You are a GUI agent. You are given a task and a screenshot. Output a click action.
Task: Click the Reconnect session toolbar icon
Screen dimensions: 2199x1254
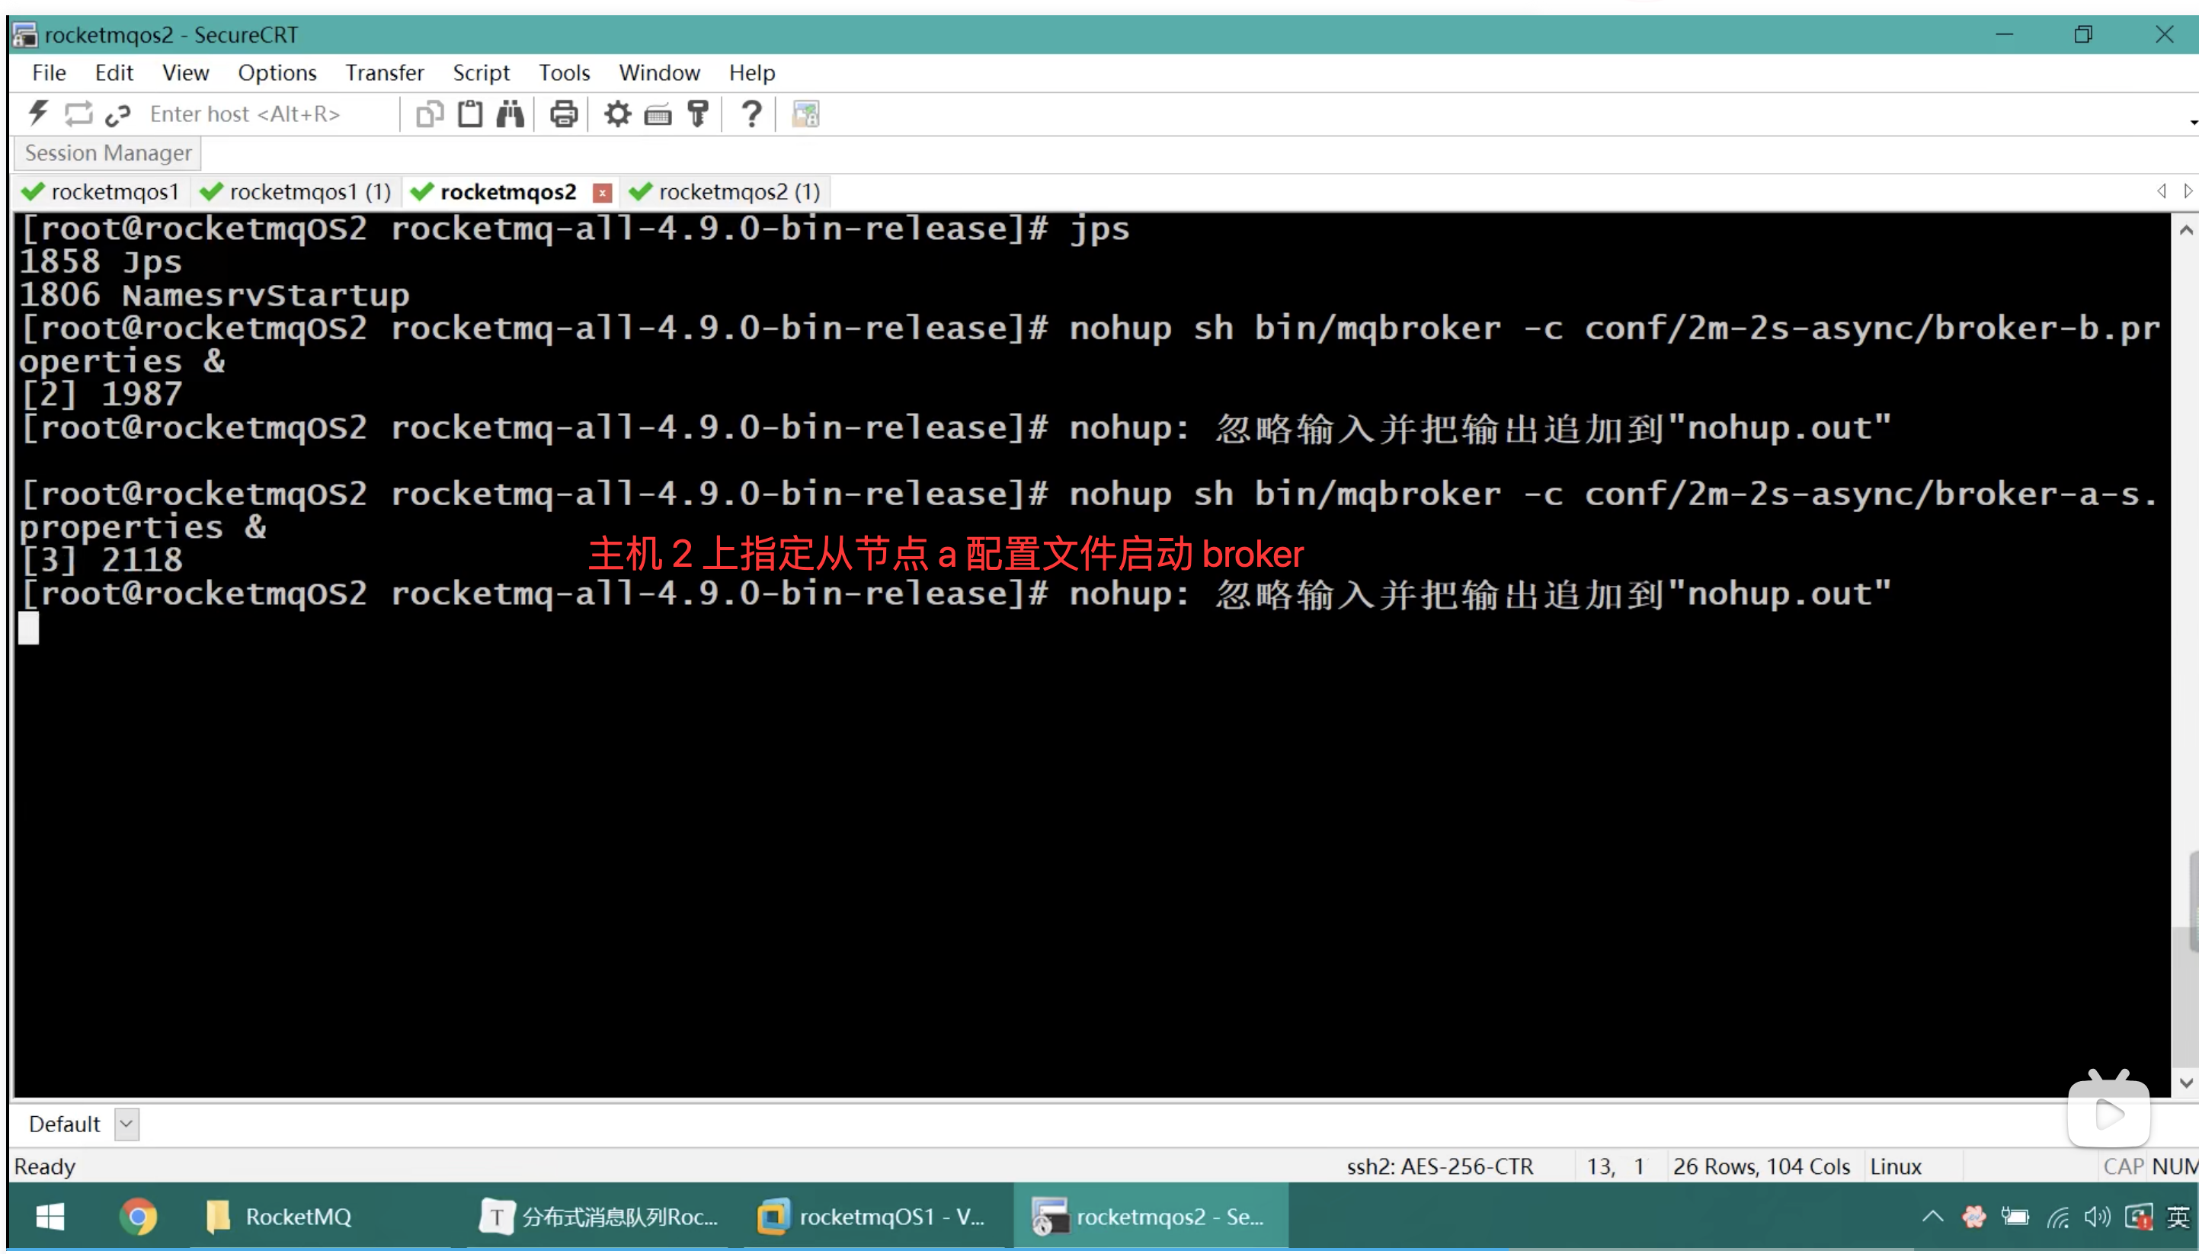point(78,114)
